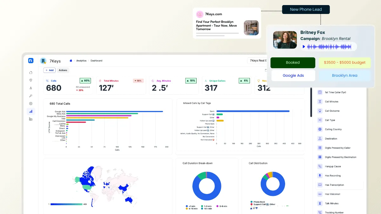Screen dimensions: 381x214
Task: Click the home breadcrumb icon
Action: 71,61
